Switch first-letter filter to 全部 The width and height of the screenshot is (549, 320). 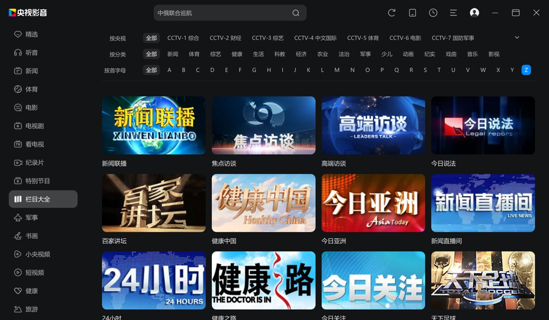(x=151, y=69)
